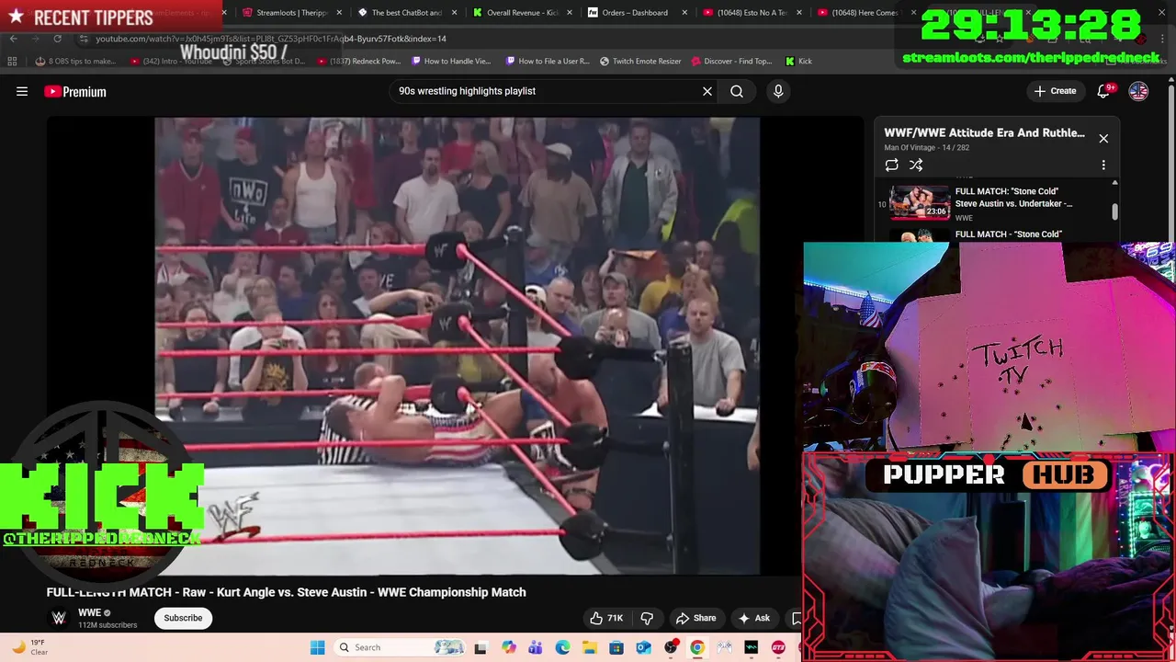
Task: Dislike the Kurt Angle vs. Steve Austin video
Action: pyautogui.click(x=647, y=618)
